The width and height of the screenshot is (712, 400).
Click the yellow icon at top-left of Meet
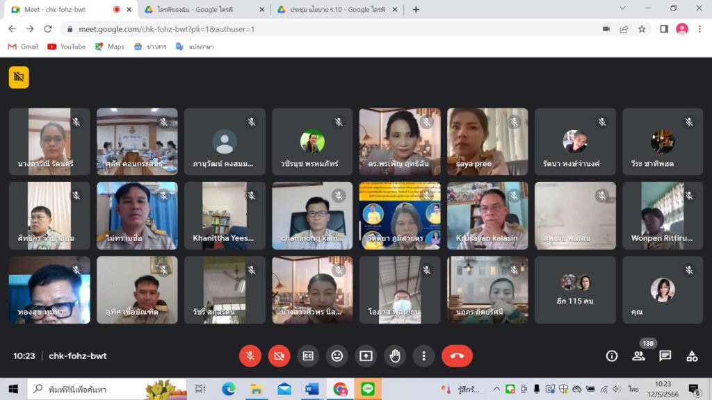(19, 77)
